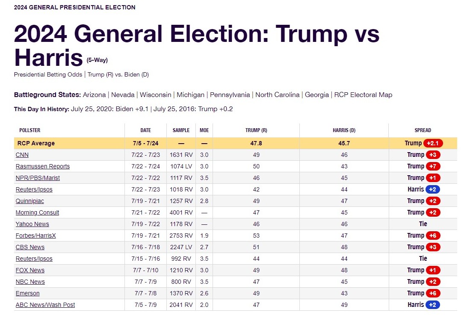
Task: Click the NPR/PBS/Marist pollster link
Action: (38, 178)
